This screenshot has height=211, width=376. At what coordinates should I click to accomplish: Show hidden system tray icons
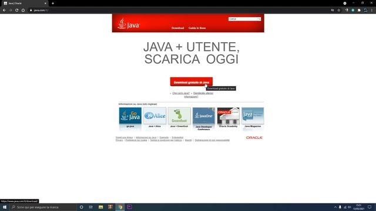point(335,207)
